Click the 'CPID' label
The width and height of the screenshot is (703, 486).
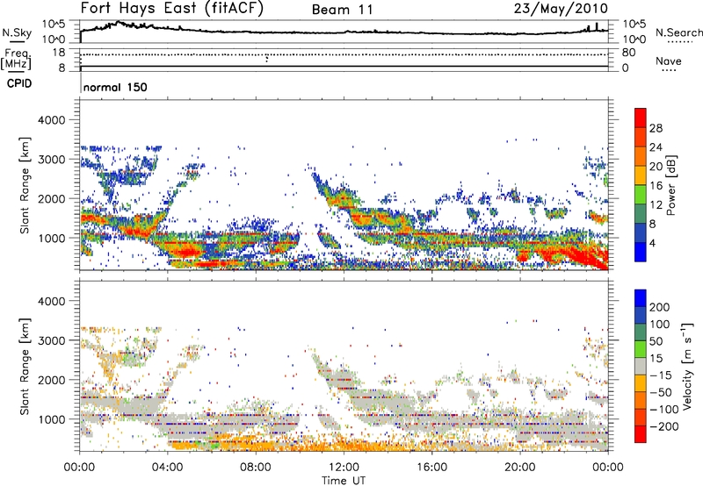[19, 83]
